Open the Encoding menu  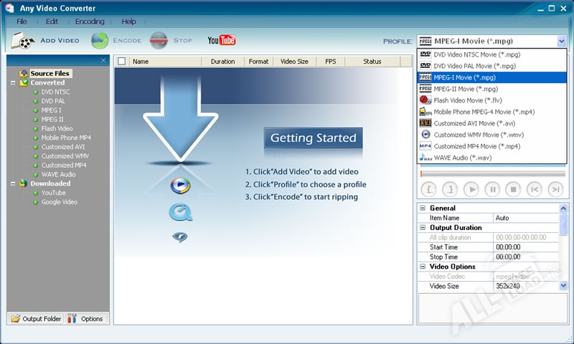[x=90, y=21]
